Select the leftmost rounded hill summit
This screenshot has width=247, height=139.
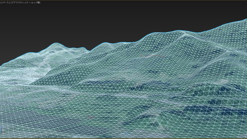pyautogui.click(x=56, y=44)
